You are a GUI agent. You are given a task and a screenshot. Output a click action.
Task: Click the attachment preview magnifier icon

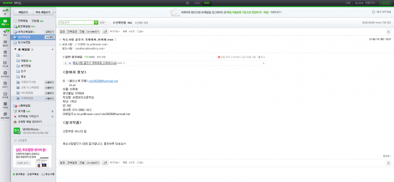(124, 63)
